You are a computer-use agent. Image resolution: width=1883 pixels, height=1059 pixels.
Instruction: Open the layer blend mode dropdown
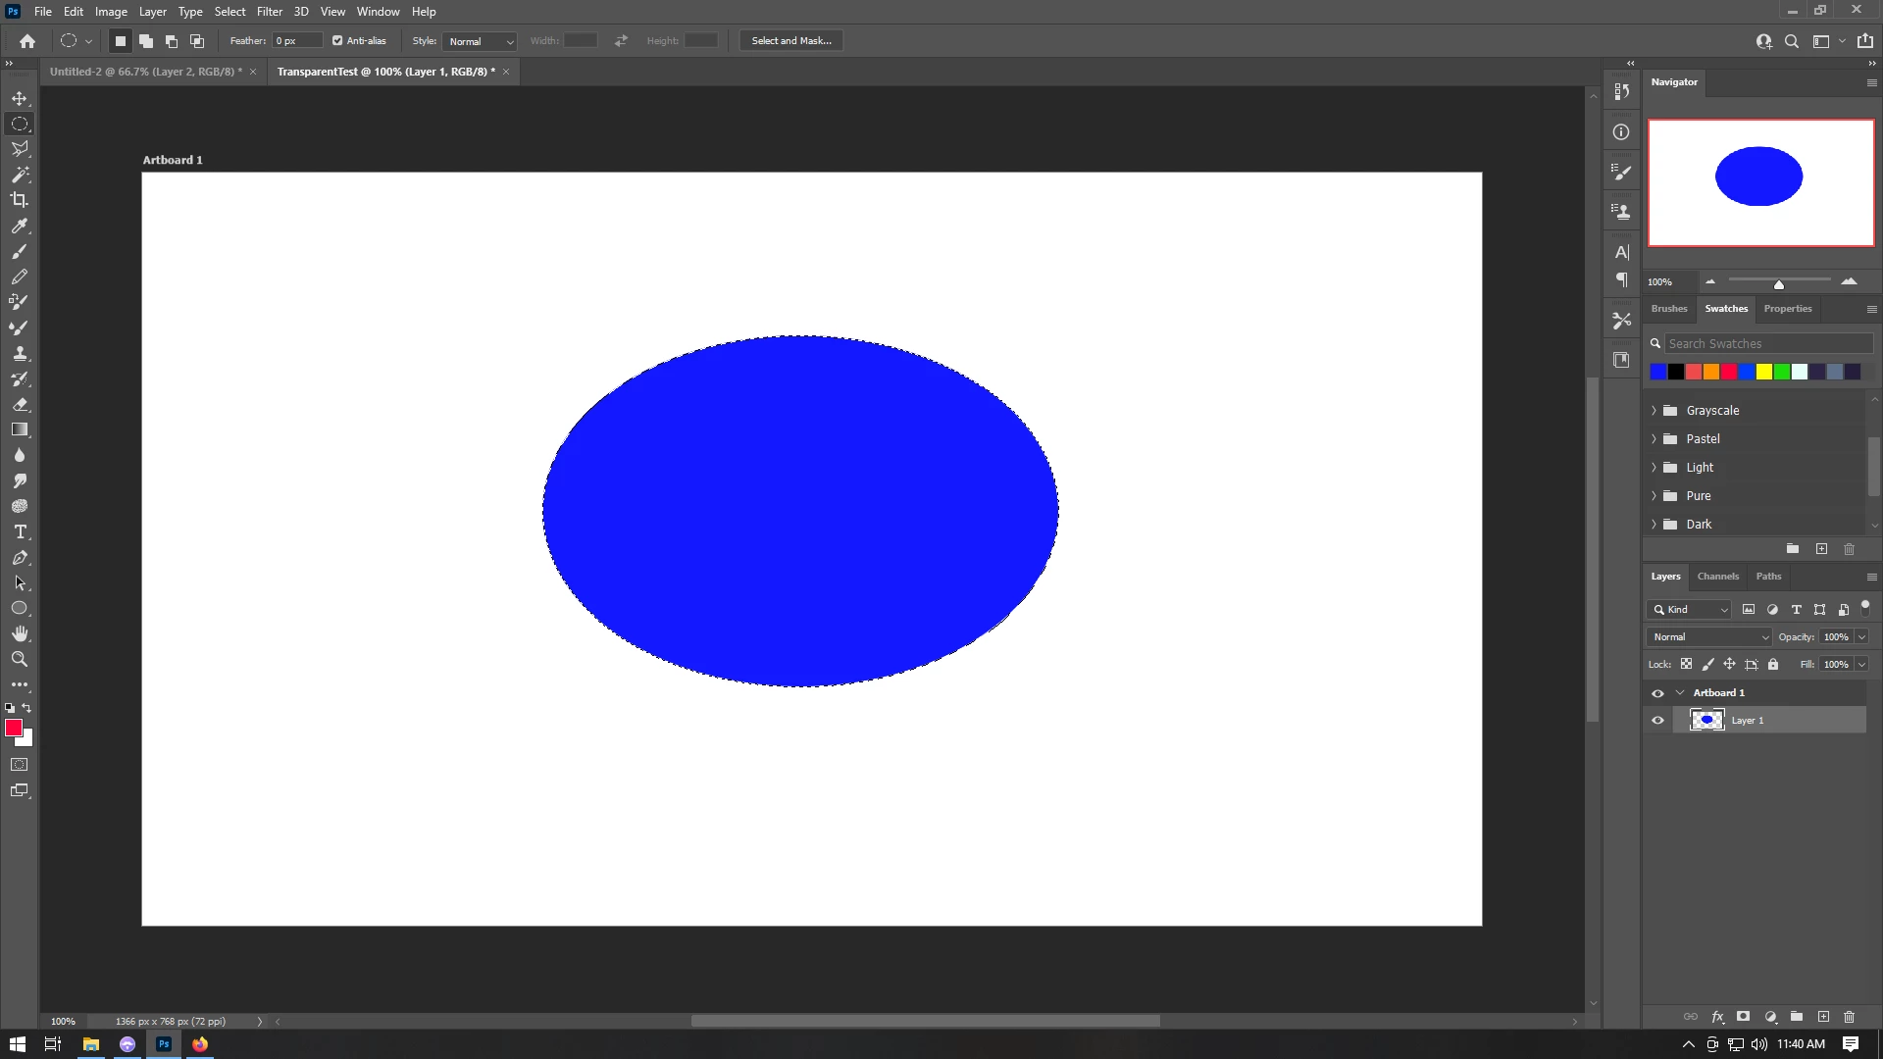click(1709, 637)
